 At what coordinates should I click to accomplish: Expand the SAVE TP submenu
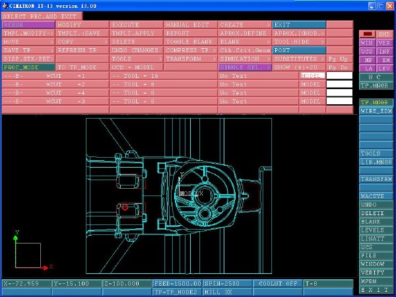coord(28,50)
